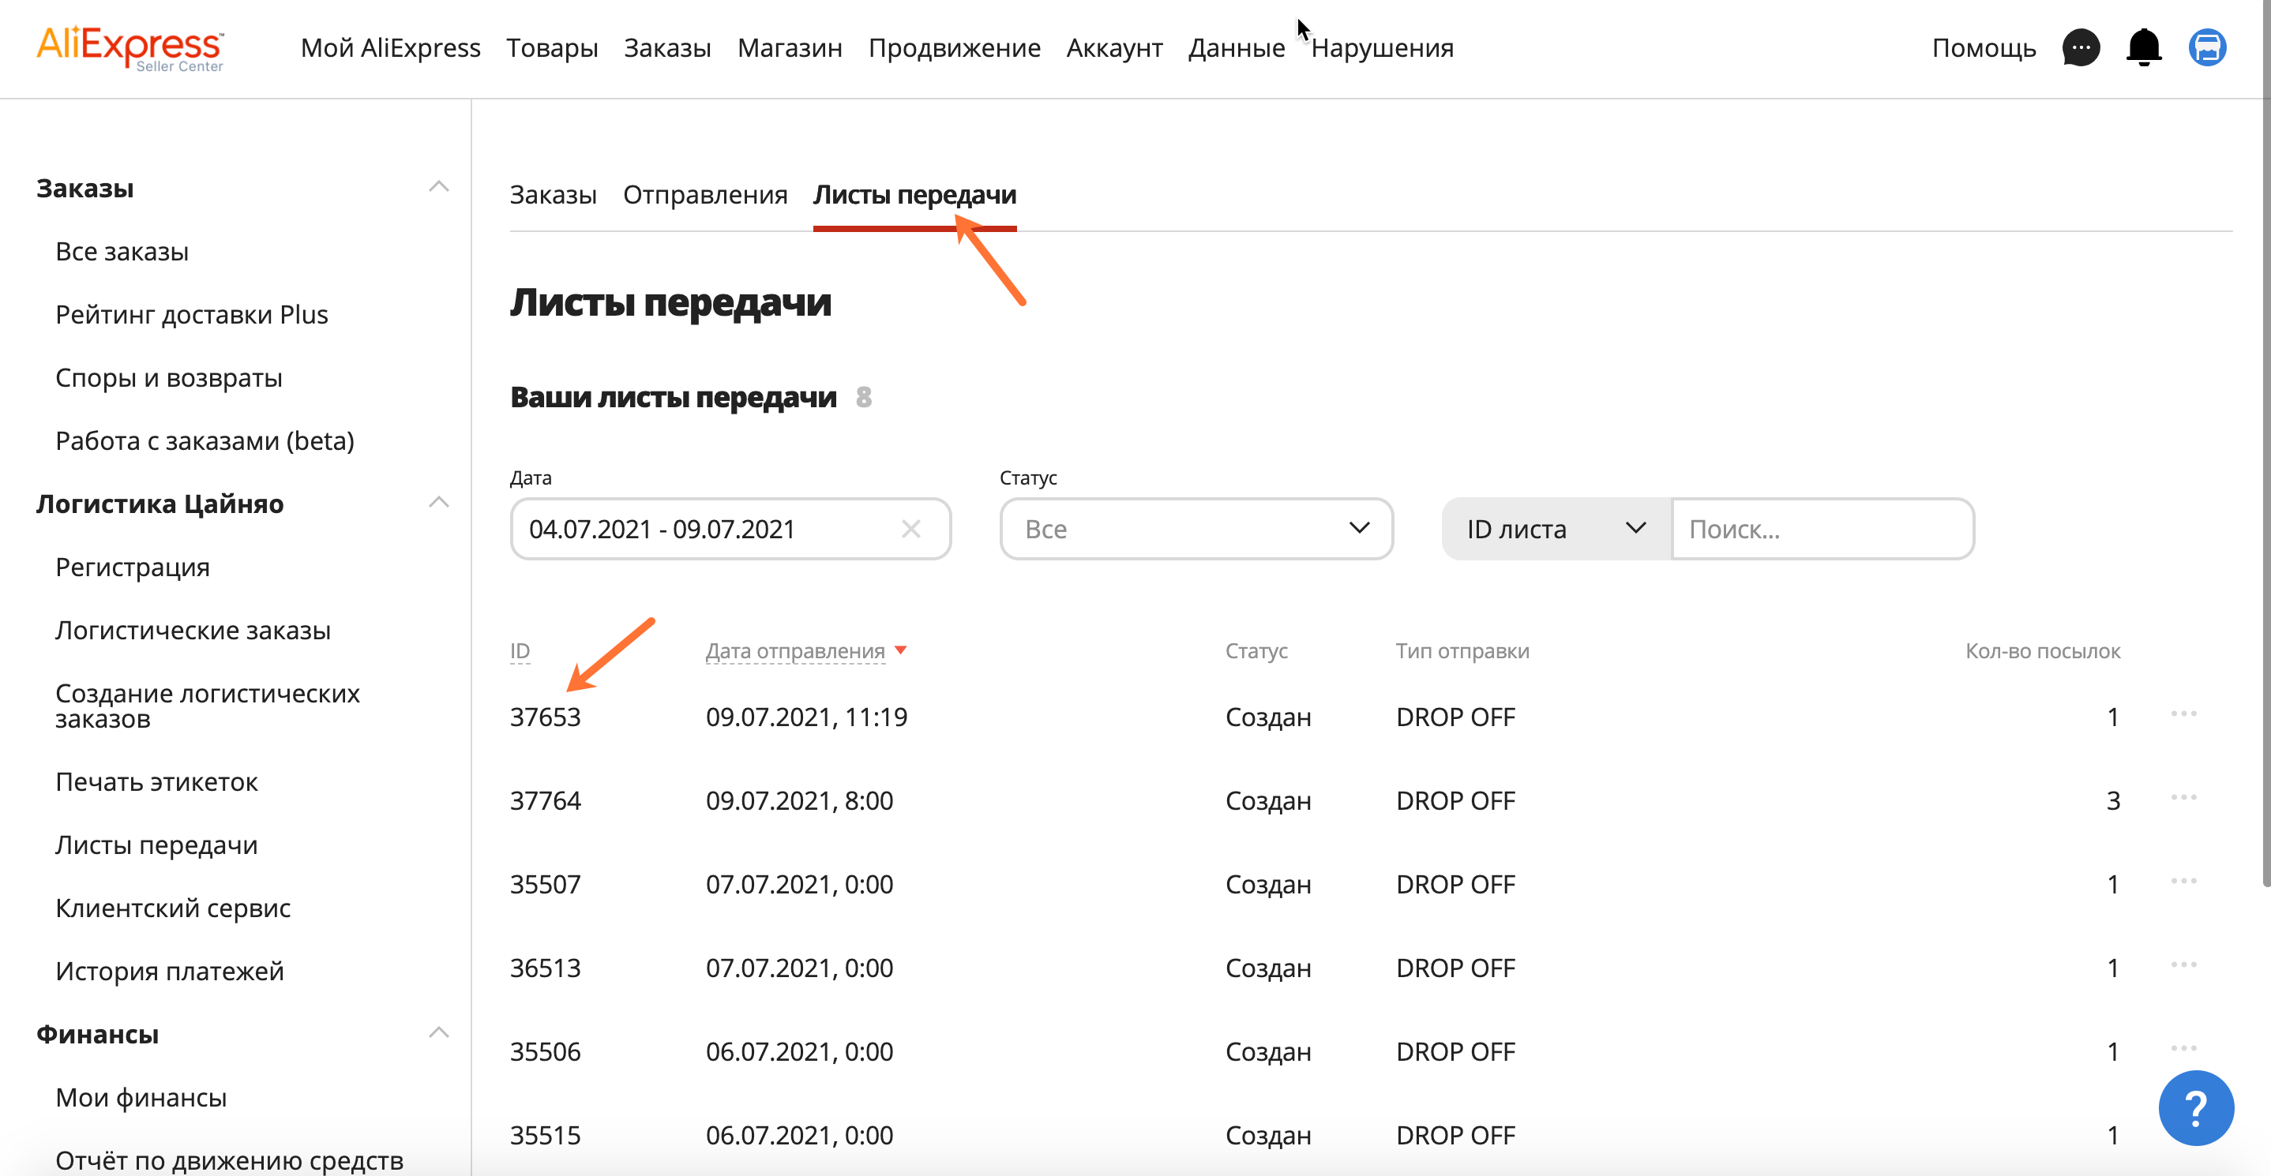Clear the selected date range filter

pos(913,529)
